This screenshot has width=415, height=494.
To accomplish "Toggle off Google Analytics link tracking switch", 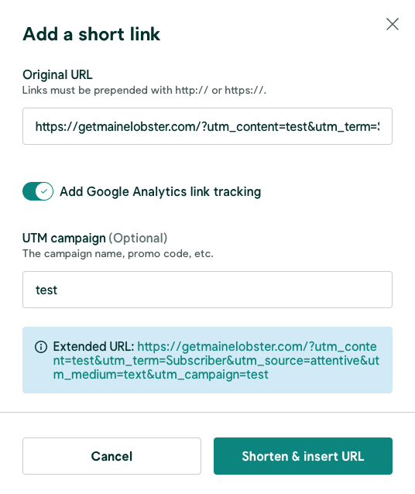I will click(x=38, y=191).
